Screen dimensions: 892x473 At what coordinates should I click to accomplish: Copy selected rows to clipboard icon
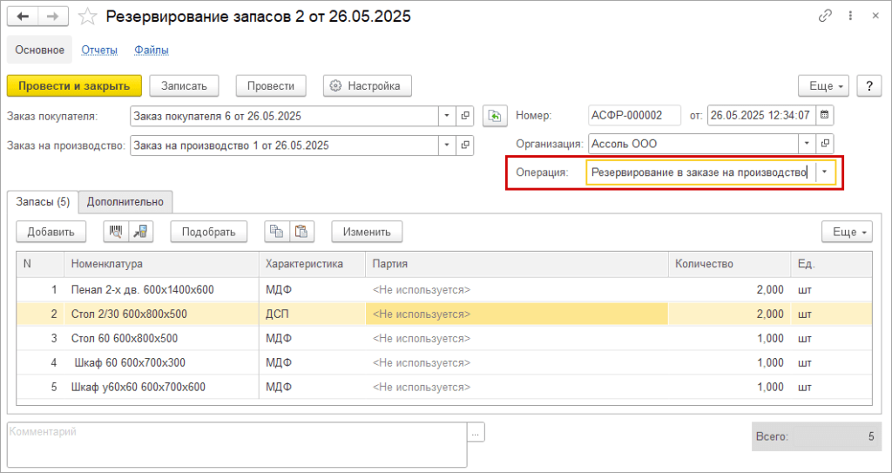tap(276, 231)
